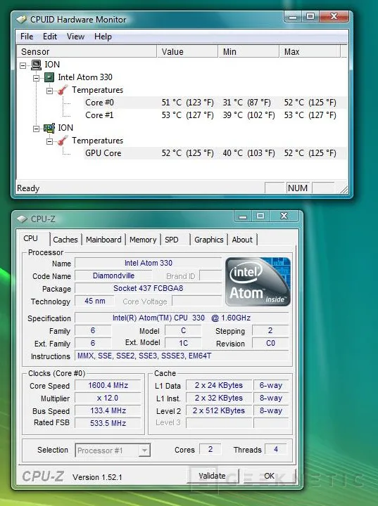Image resolution: width=378 pixels, height=506 pixels.
Task: Click the CPUID Hardware Monitor title icon
Action: (x=21, y=20)
